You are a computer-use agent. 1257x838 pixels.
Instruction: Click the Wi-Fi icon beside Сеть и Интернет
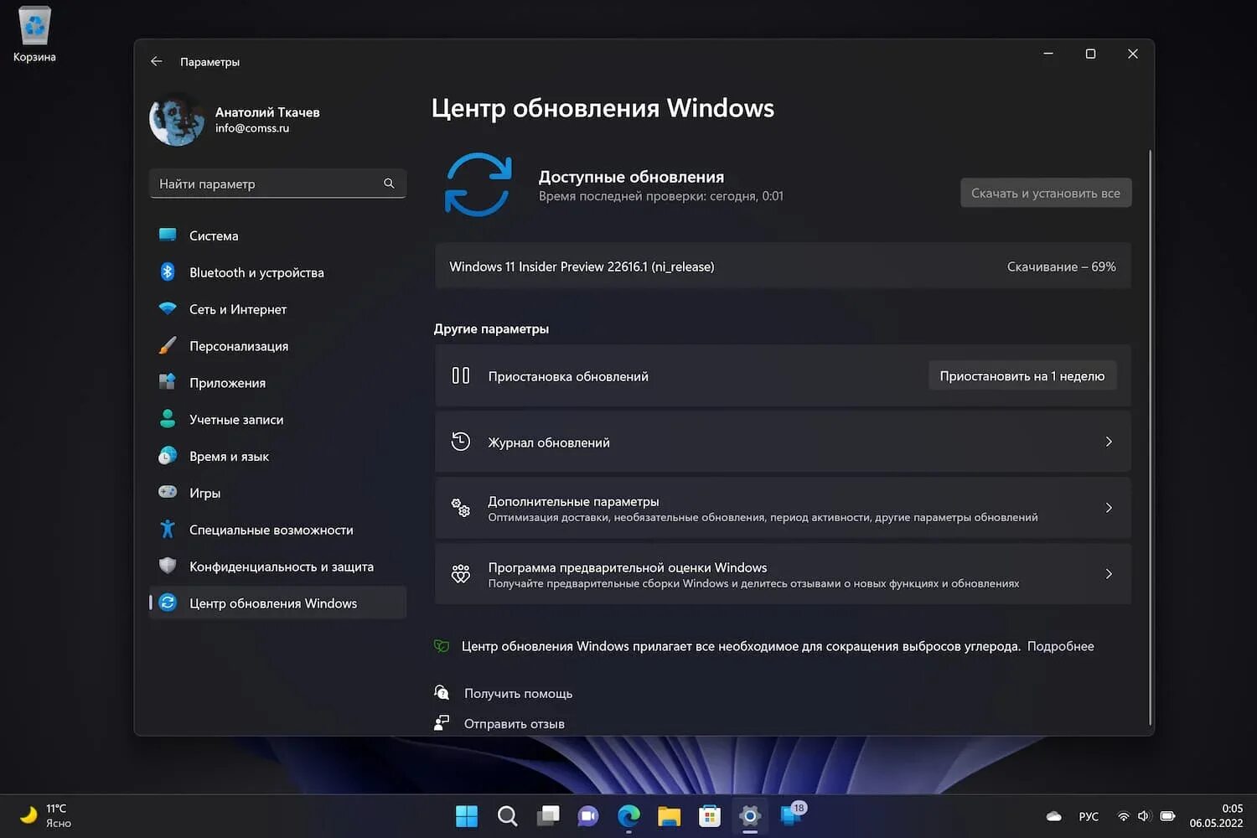(168, 309)
